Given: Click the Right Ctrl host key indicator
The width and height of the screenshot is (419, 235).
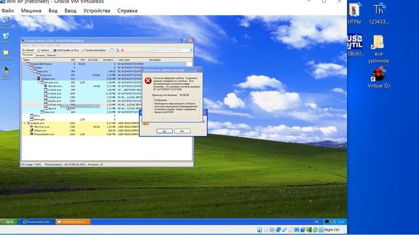Looking at the screenshot, I should 332,230.
